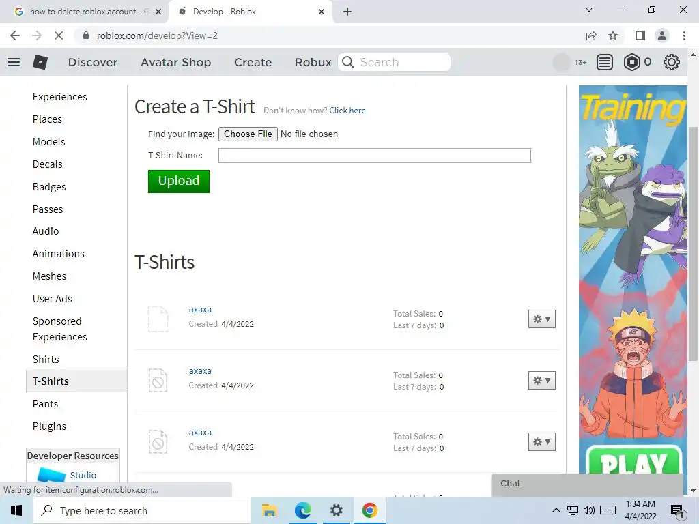Open the Studio developer resource link
The image size is (699, 524).
tap(83, 475)
